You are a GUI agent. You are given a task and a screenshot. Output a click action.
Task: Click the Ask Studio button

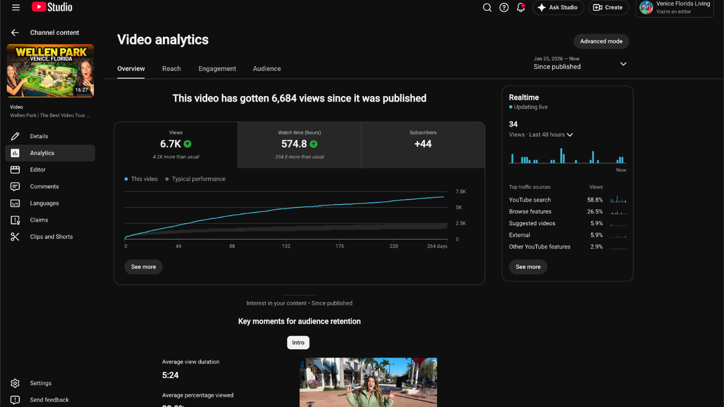pos(558,7)
